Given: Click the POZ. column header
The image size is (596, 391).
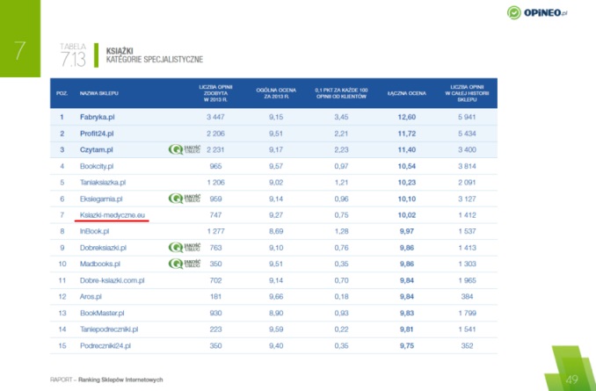Looking at the screenshot, I should tap(62, 93).
